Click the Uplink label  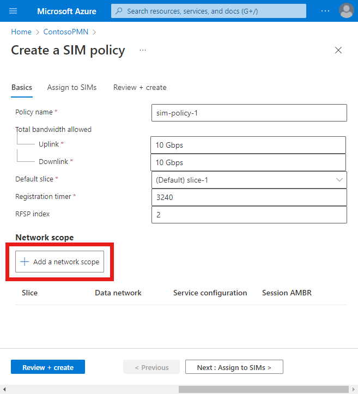click(x=48, y=144)
